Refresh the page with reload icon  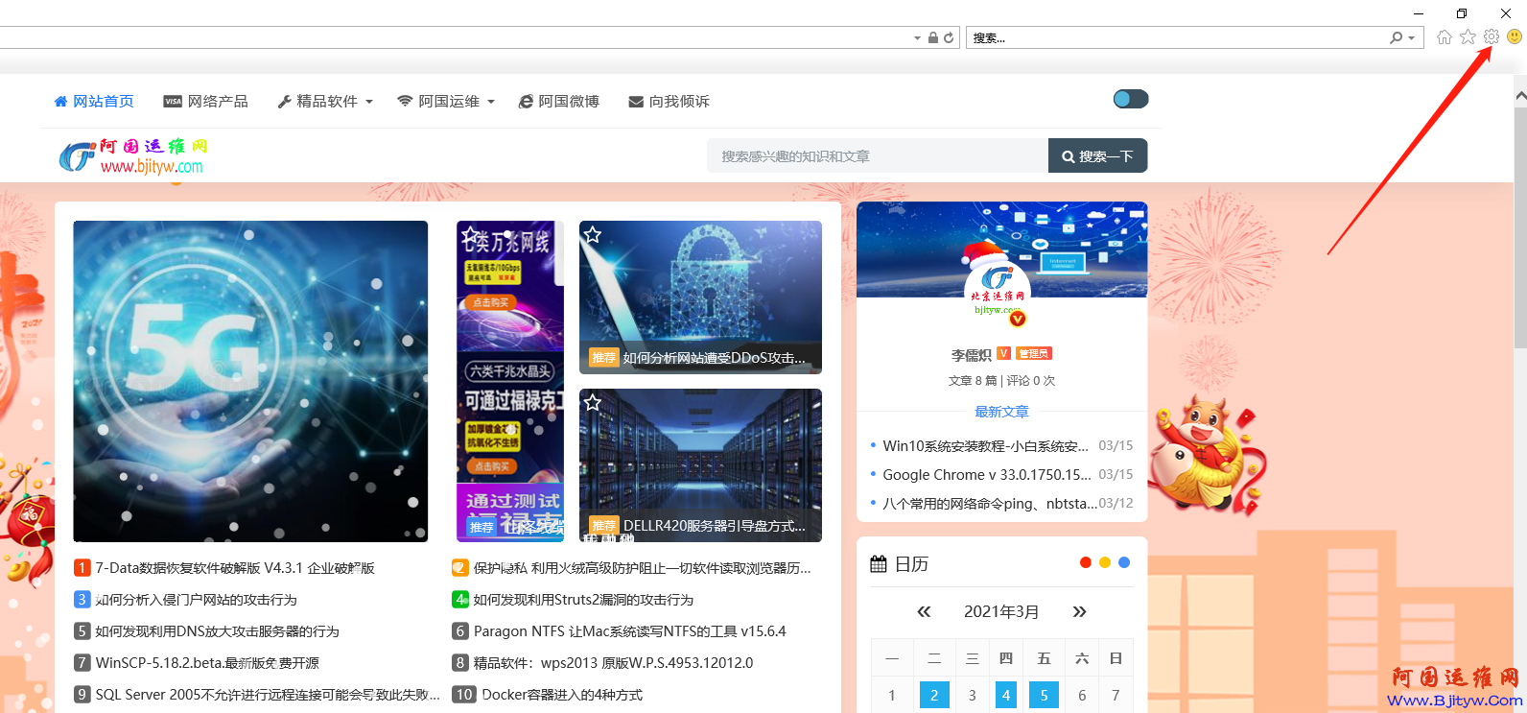949,37
